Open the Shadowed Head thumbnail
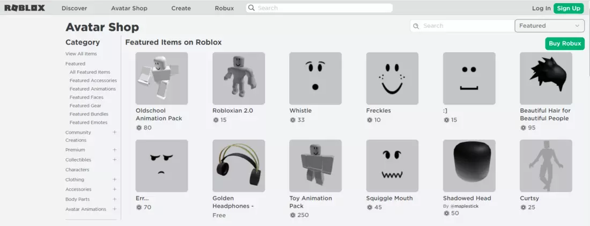The width and height of the screenshot is (590, 226). (x=469, y=166)
